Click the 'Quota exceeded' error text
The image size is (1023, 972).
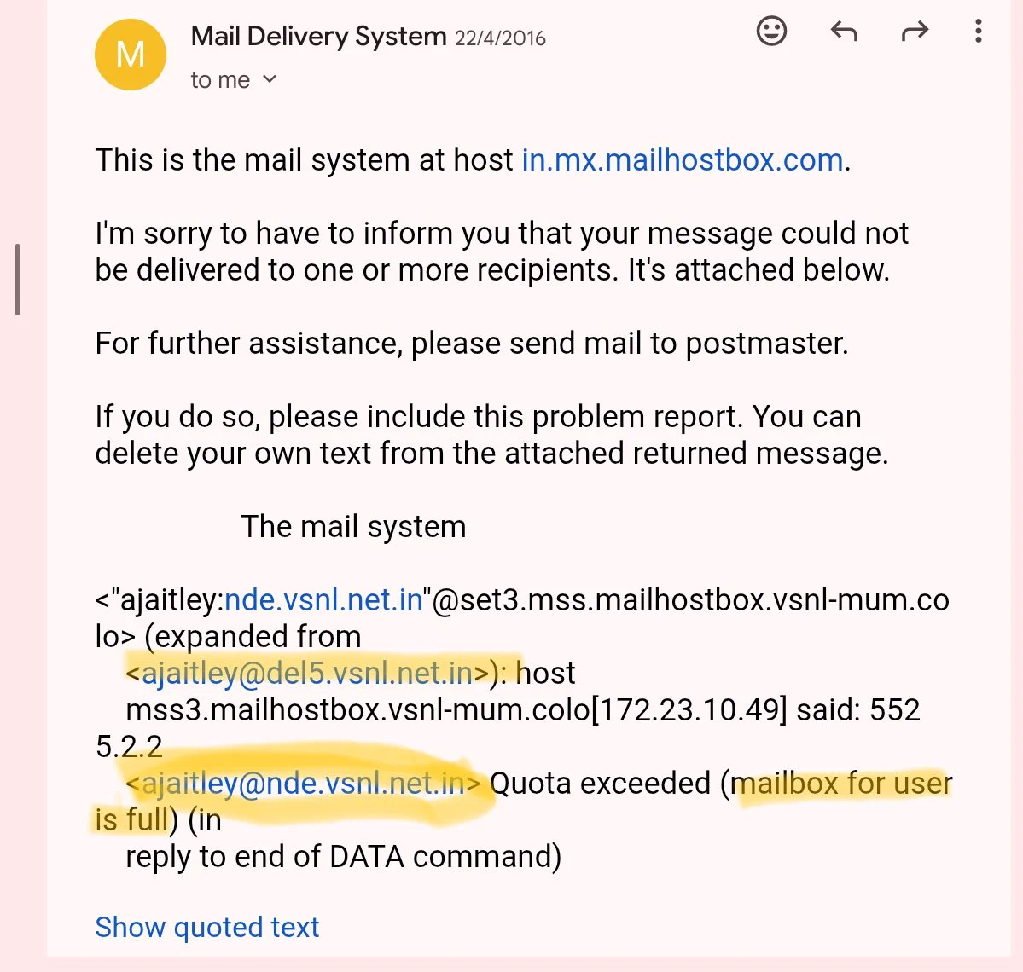(600, 784)
